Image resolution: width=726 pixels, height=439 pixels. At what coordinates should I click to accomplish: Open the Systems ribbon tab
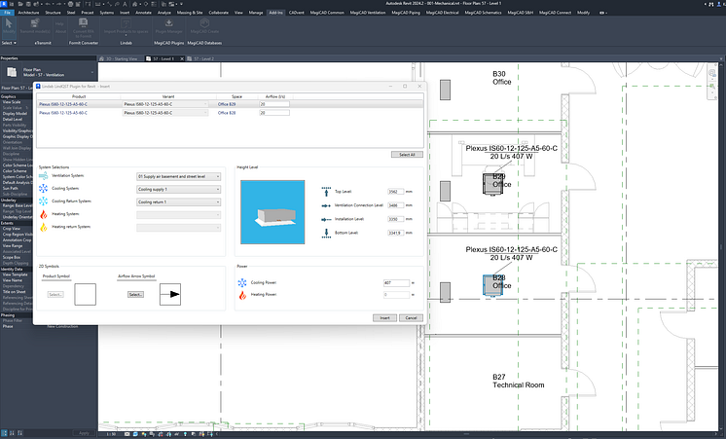click(x=106, y=13)
